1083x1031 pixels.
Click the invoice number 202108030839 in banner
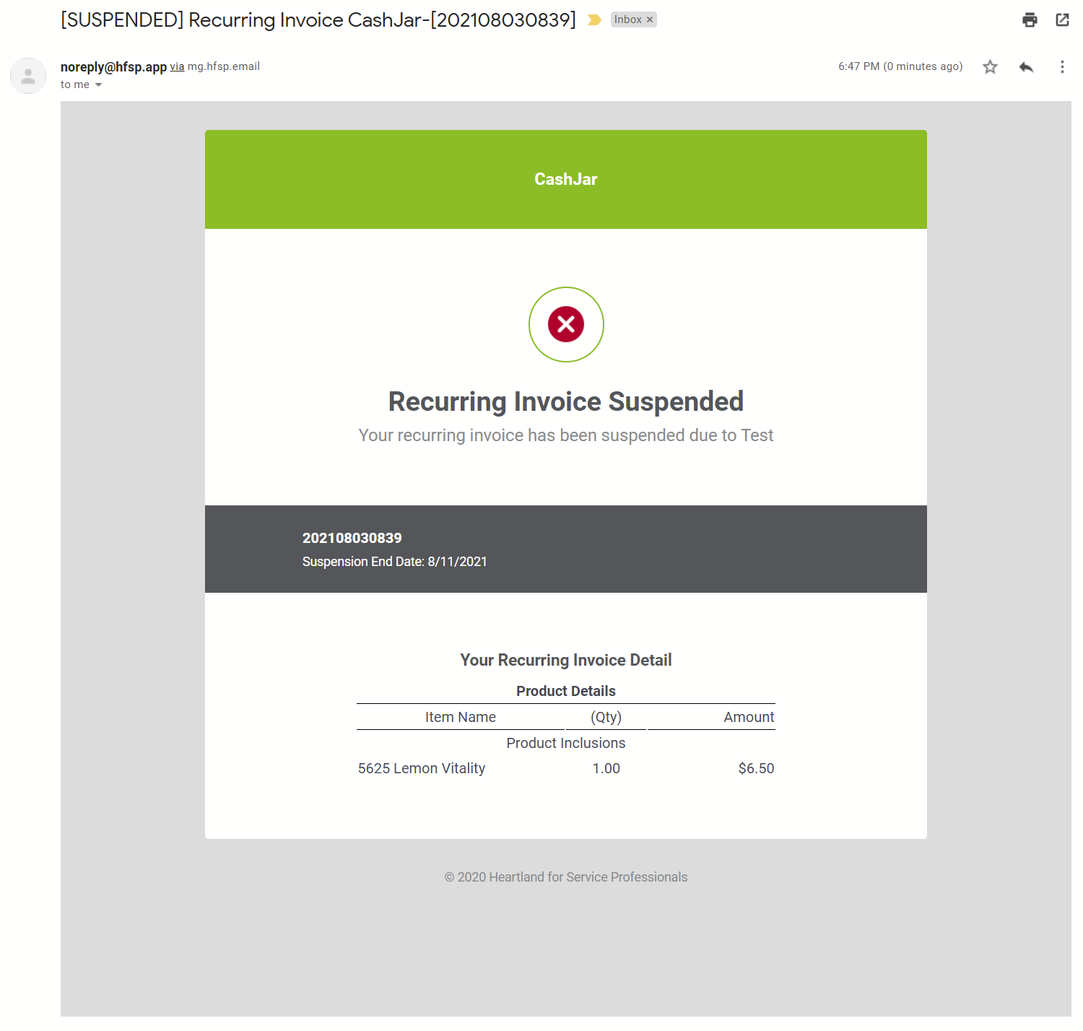352,538
